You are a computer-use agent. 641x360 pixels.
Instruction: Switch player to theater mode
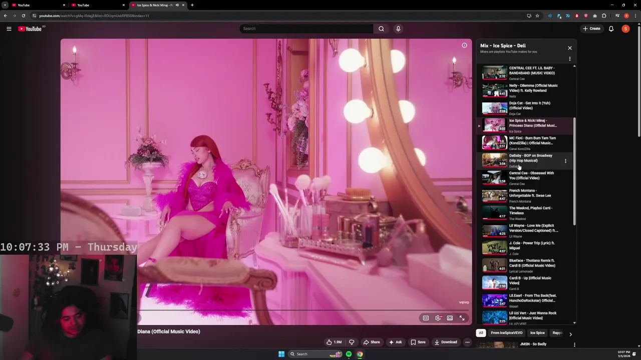[x=450, y=318]
